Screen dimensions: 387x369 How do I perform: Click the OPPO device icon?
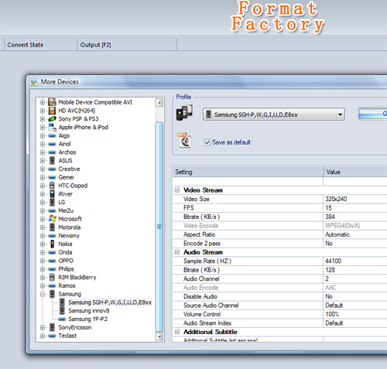52,261
